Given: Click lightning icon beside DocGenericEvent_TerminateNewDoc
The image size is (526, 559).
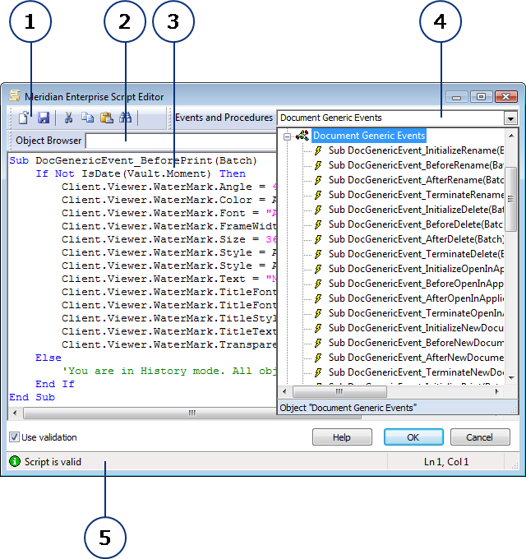Looking at the screenshot, I should point(318,372).
